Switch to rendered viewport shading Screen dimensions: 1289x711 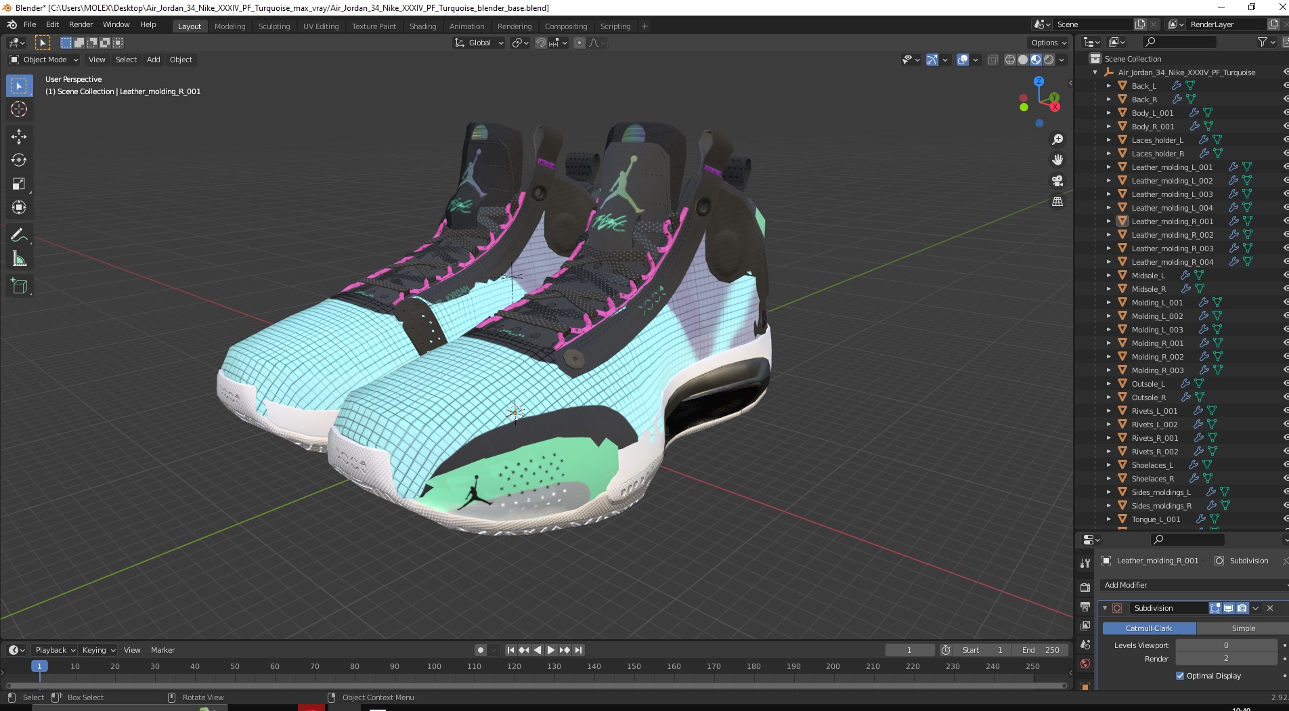point(1049,60)
